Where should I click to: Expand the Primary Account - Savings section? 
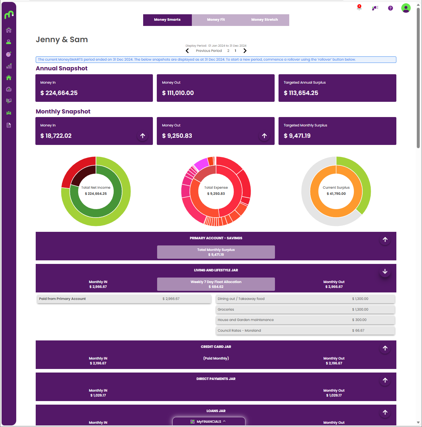(x=385, y=240)
